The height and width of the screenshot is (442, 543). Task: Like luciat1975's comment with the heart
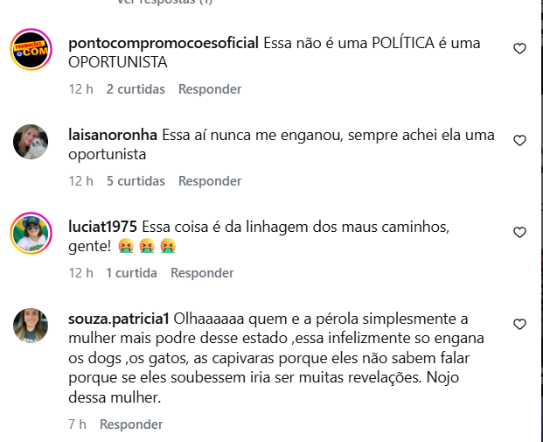tap(519, 232)
